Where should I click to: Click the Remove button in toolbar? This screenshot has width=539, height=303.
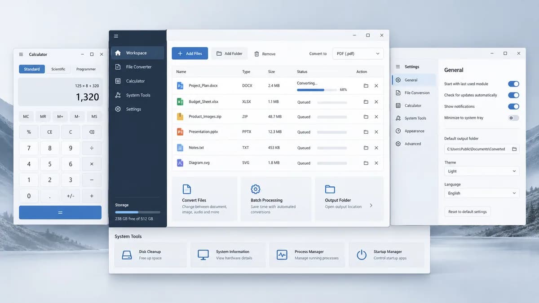pyautogui.click(x=265, y=54)
